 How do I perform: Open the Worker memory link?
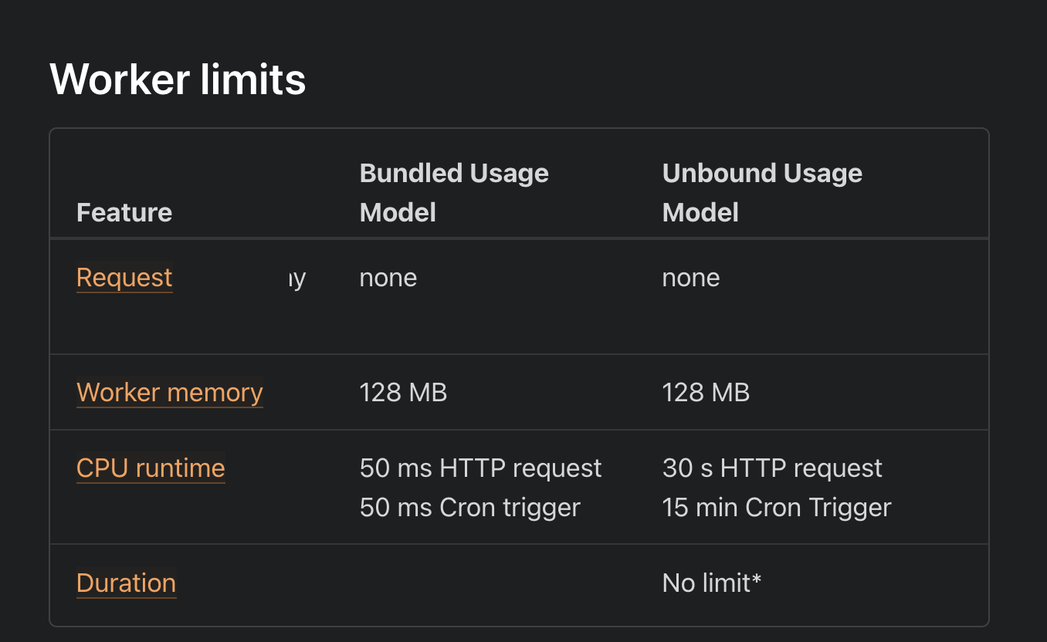point(170,393)
